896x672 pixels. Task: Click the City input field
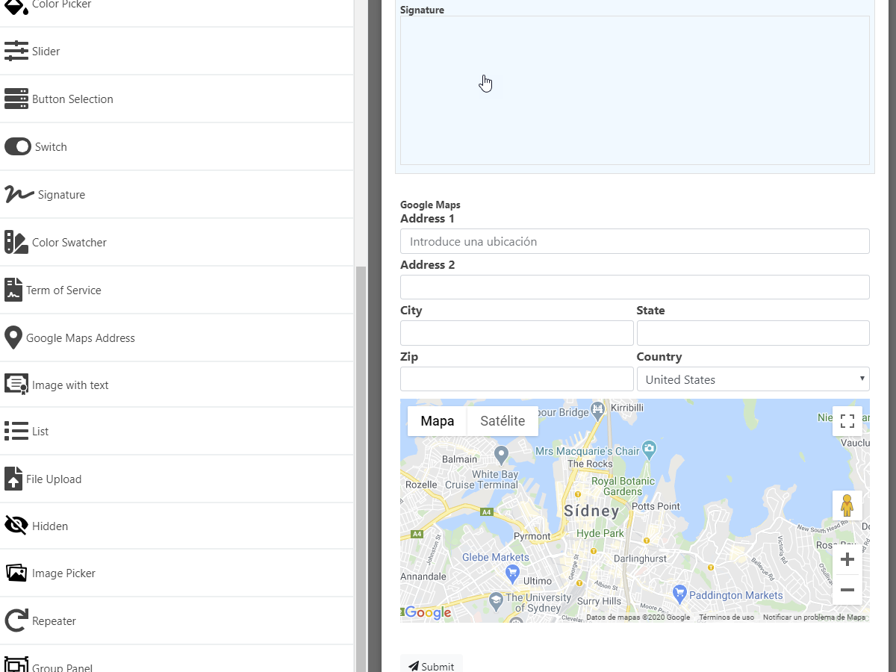click(x=517, y=333)
